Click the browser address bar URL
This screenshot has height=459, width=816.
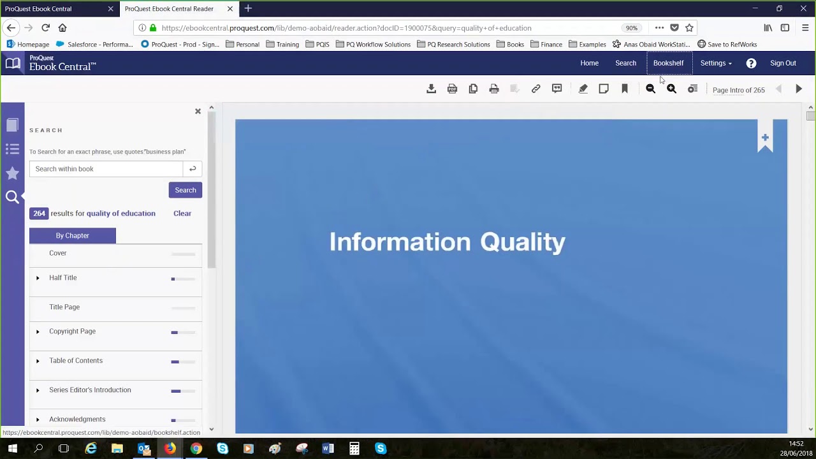[346, 28]
